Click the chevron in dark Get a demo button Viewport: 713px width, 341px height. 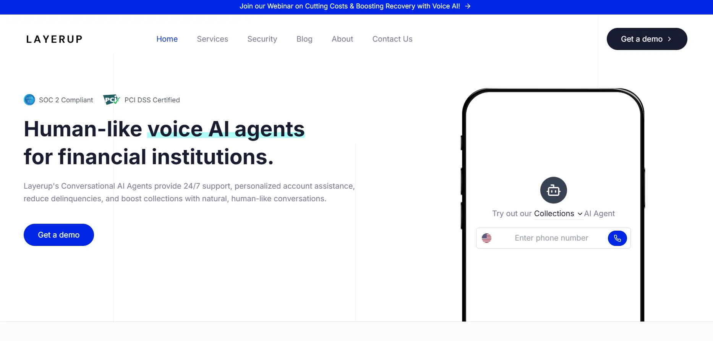click(669, 39)
